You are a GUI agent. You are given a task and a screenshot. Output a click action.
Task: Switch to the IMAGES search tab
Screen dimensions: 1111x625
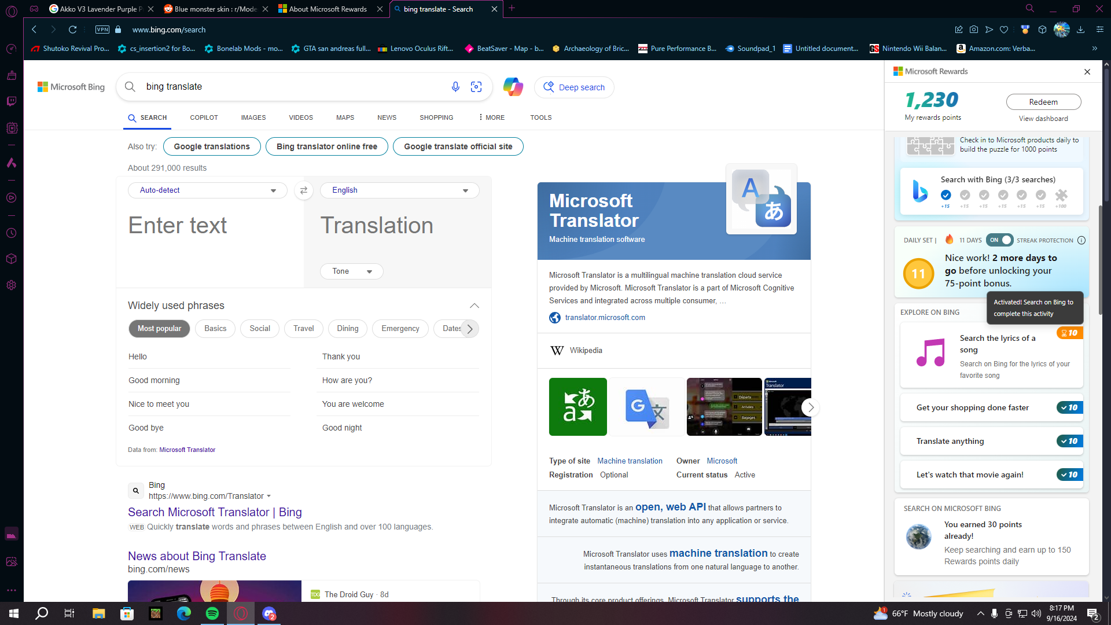coord(253,117)
